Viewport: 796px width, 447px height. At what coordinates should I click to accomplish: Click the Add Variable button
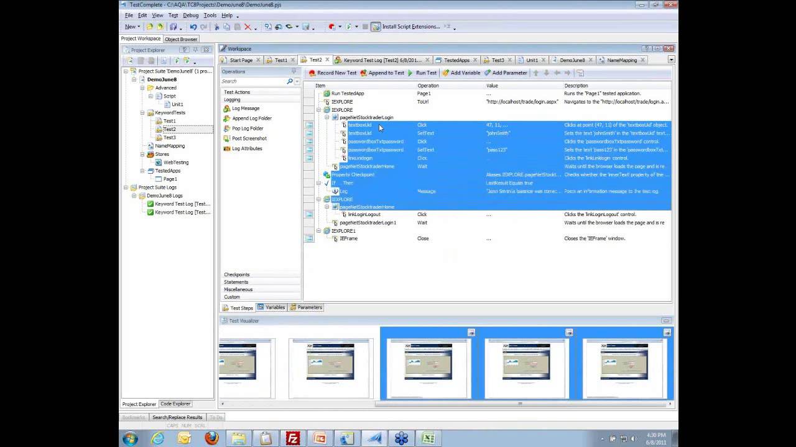coord(461,73)
